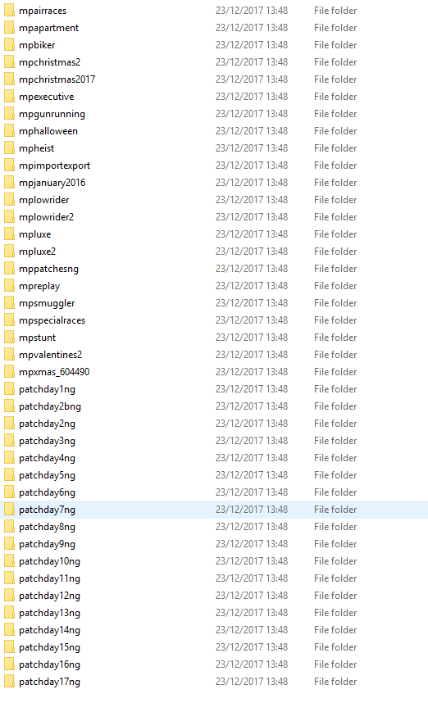Select the mpbiker folder icon
Screen dimensions: 428x721
coord(9,45)
